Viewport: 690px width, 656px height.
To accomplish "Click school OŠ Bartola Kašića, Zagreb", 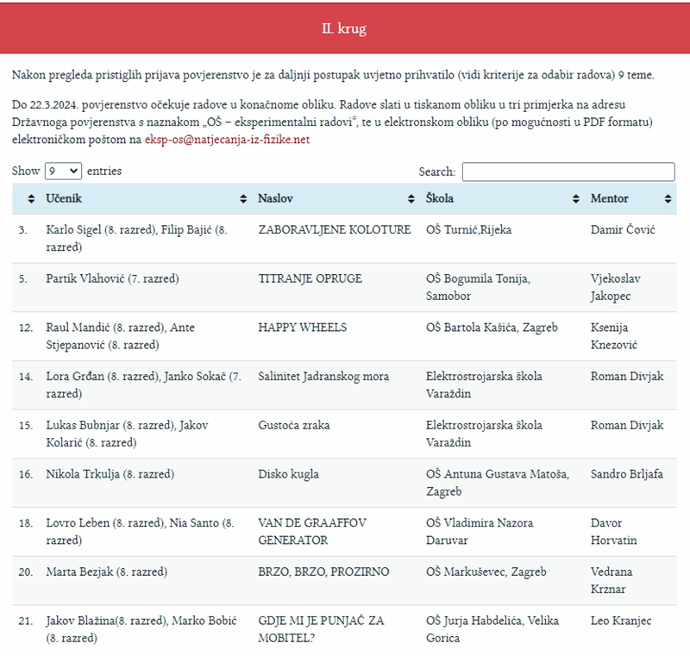I will [x=492, y=327].
